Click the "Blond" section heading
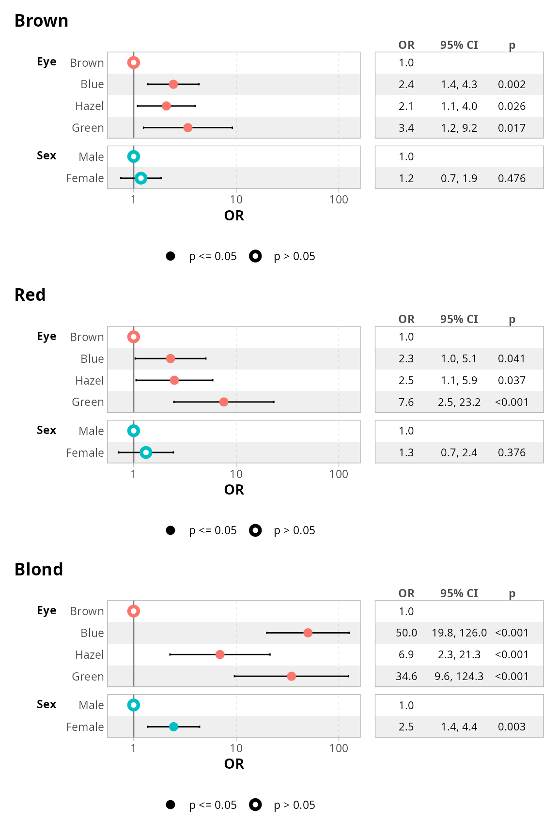 pyautogui.click(x=39, y=570)
